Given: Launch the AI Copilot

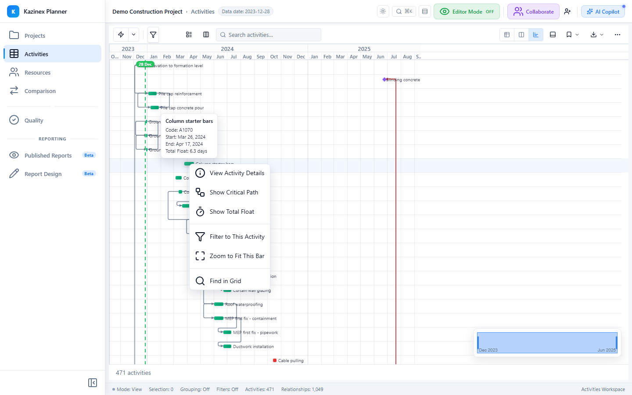Looking at the screenshot, I should pyautogui.click(x=603, y=11).
